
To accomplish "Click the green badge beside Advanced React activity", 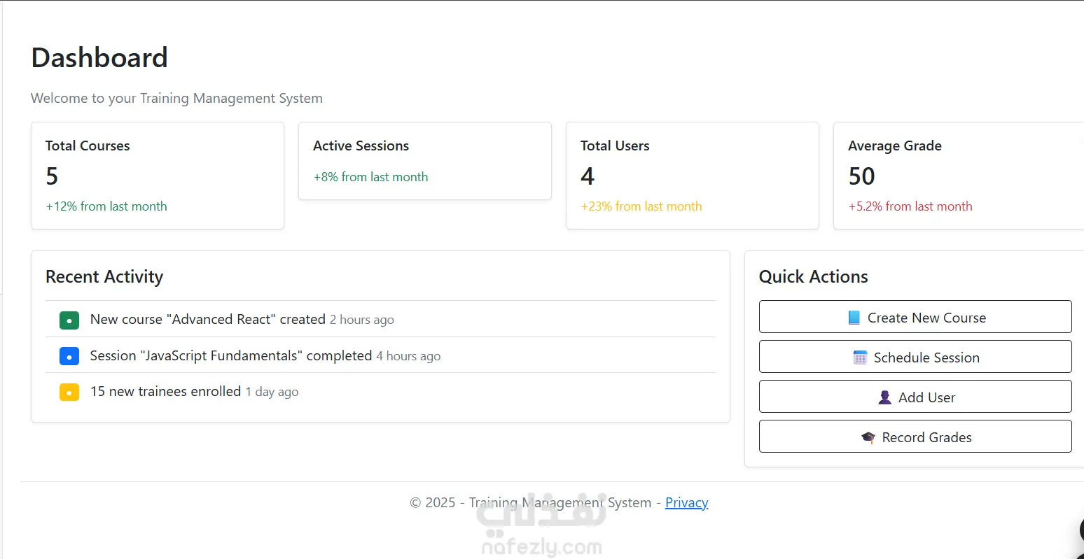I will (69, 320).
